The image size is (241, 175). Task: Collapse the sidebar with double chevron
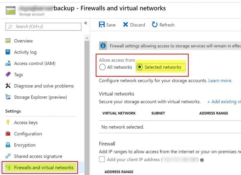86,23
